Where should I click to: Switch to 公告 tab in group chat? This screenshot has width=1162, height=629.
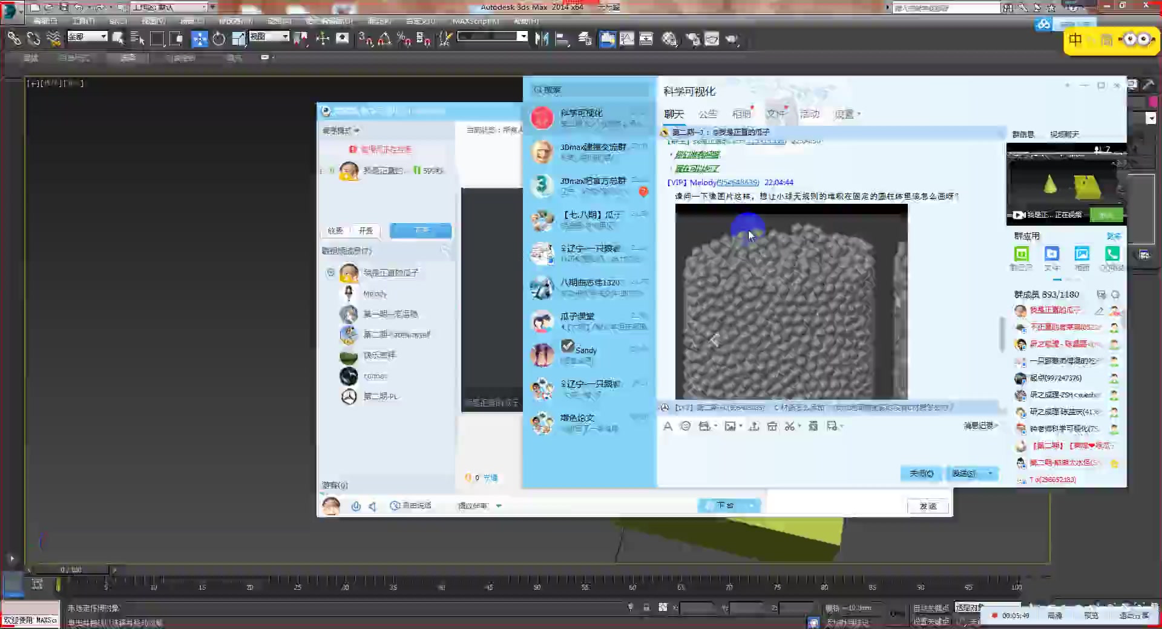coord(707,114)
